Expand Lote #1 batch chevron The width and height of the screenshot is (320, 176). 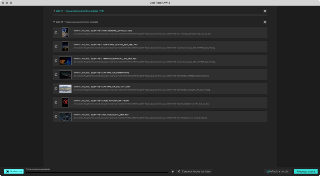tap(54, 11)
